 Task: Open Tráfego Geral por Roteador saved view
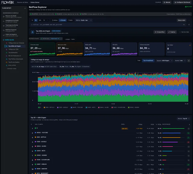(15, 43)
